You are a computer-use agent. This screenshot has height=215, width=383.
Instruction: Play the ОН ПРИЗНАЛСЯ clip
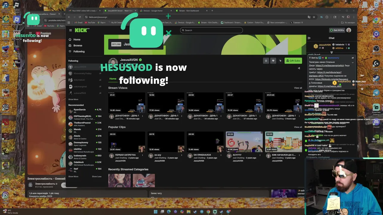click(205, 142)
